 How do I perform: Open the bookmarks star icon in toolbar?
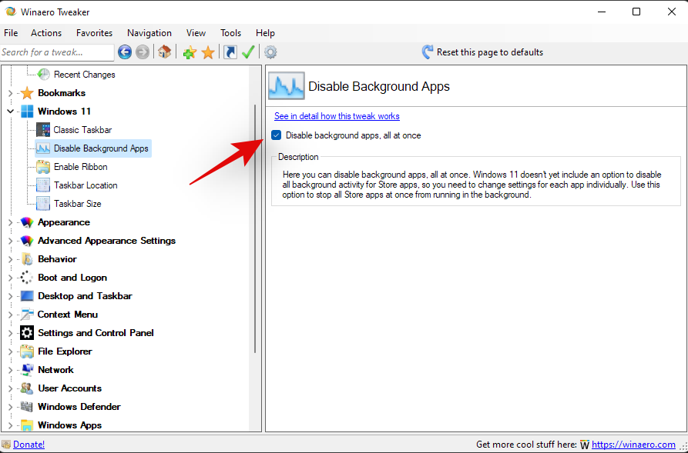tap(208, 52)
